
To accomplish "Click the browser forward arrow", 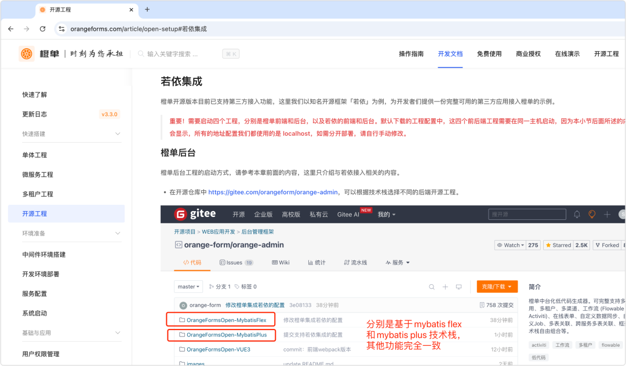I will [x=26, y=29].
